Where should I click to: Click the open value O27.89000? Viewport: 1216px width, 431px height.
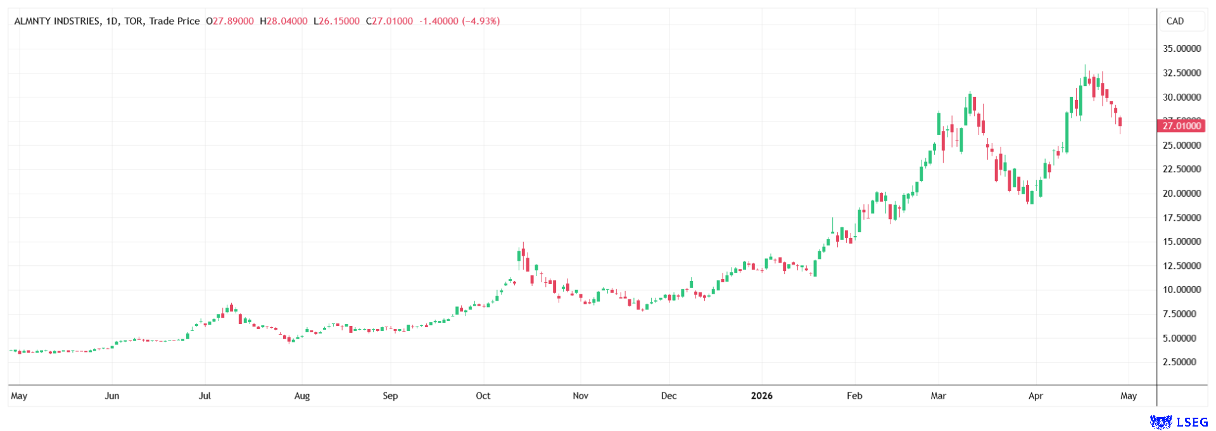click(230, 21)
